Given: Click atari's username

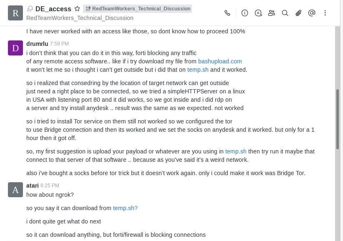Looking at the screenshot, I should [x=33, y=186].
